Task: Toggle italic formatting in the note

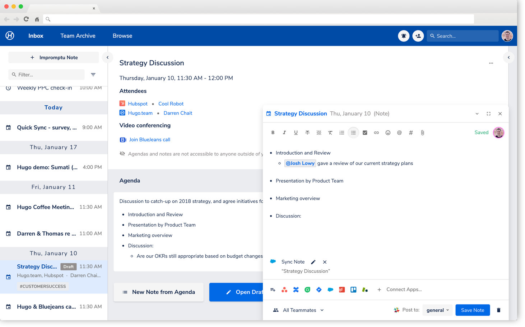Action: (x=284, y=133)
